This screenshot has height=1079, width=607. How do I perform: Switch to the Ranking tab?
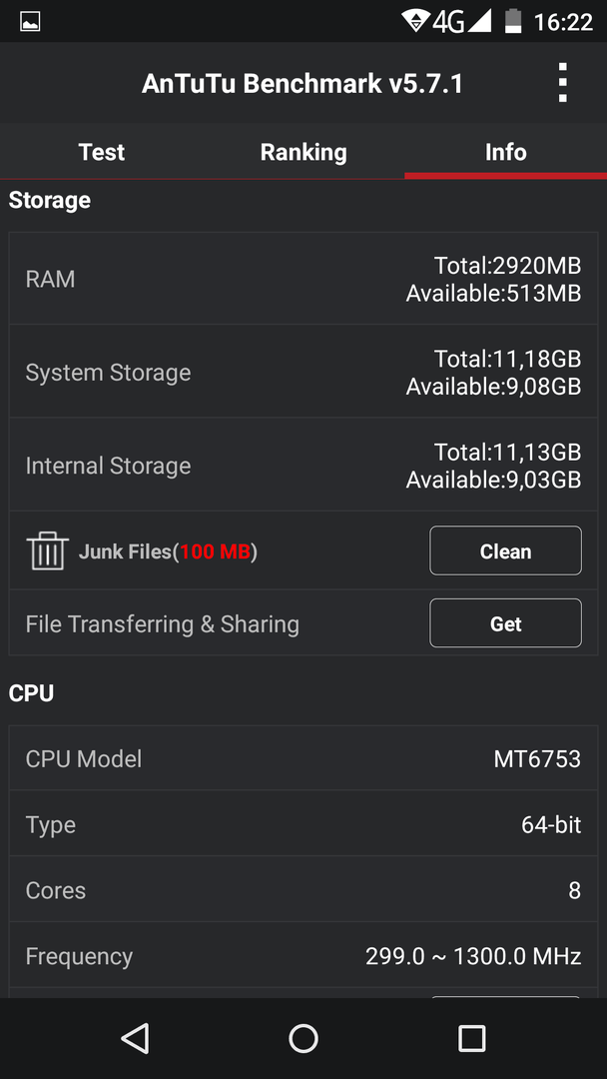[x=303, y=152]
